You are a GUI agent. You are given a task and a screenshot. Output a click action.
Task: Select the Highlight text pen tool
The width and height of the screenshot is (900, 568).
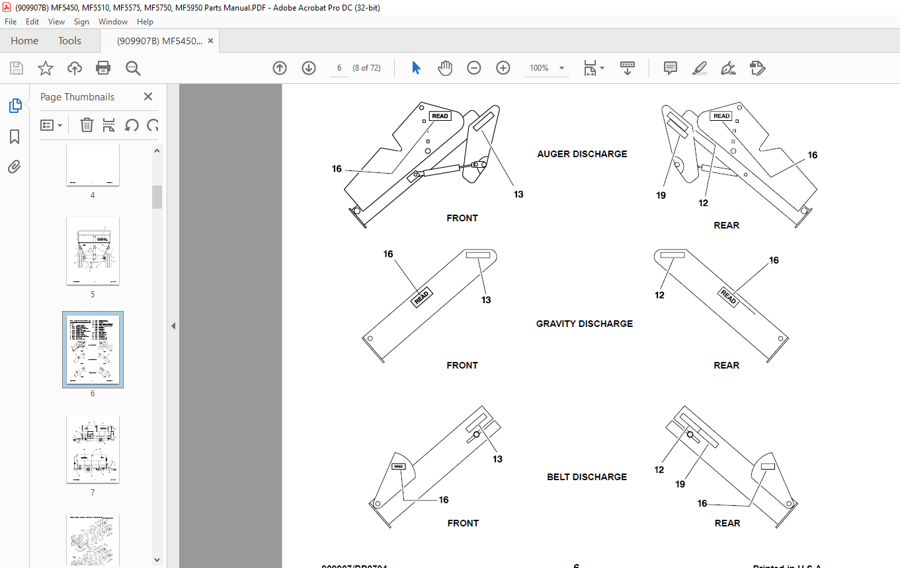700,68
